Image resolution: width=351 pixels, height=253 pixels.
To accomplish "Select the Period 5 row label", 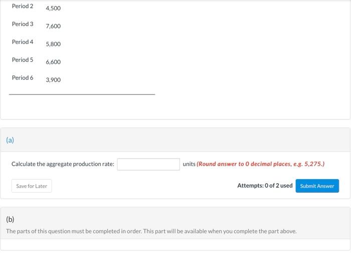I will pos(23,60).
